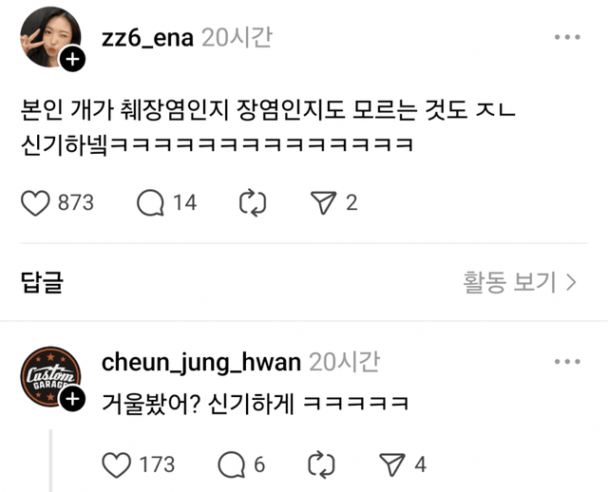
Task: Open 활동 보기 activity view
Action: [520, 282]
